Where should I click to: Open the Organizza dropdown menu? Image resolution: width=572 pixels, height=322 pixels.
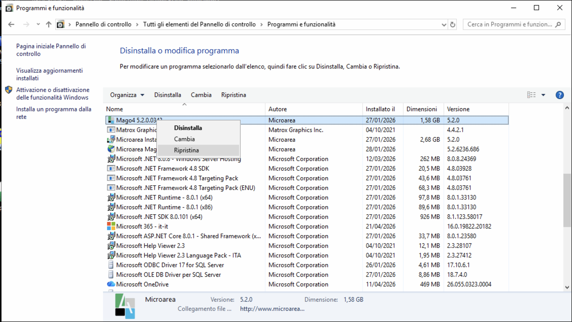pos(127,95)
